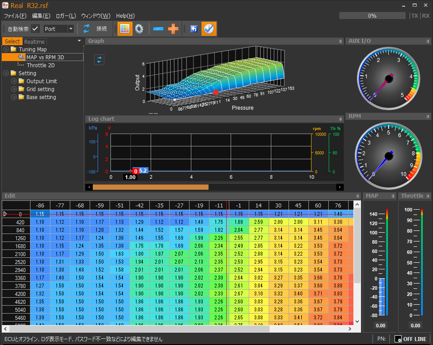Click the refresh icon in Graph panel
433x345 pixels.
coord(99,60)
